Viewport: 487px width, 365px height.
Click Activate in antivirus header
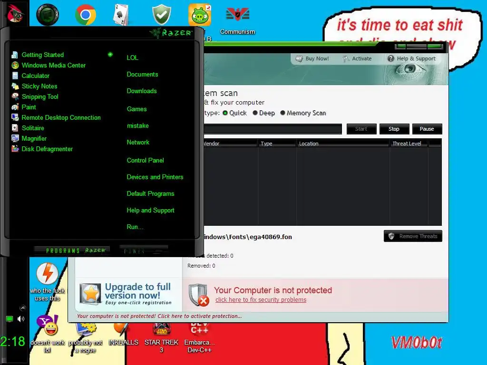(x=357, y=58)
